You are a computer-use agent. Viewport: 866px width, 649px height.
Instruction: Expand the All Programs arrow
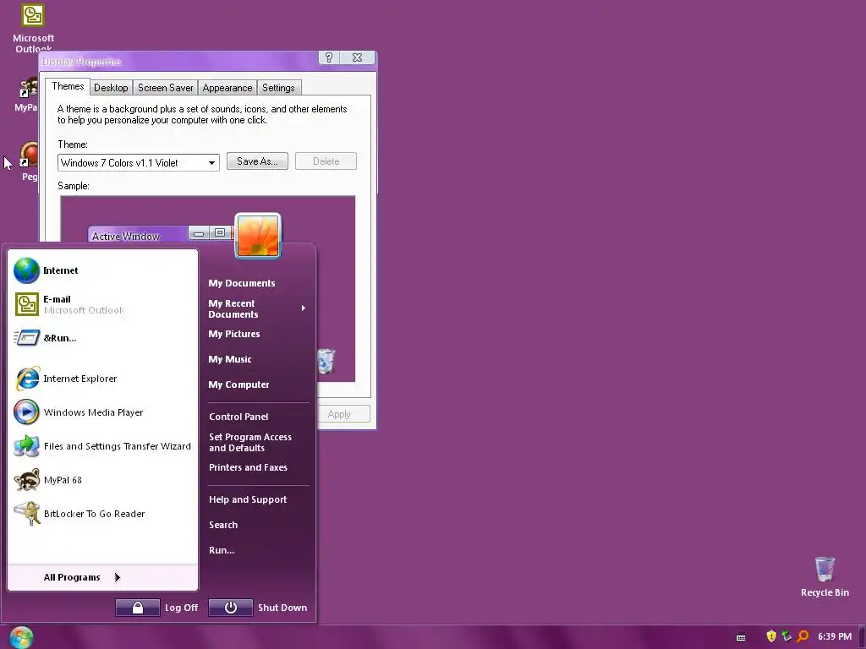tap(117, 577)
